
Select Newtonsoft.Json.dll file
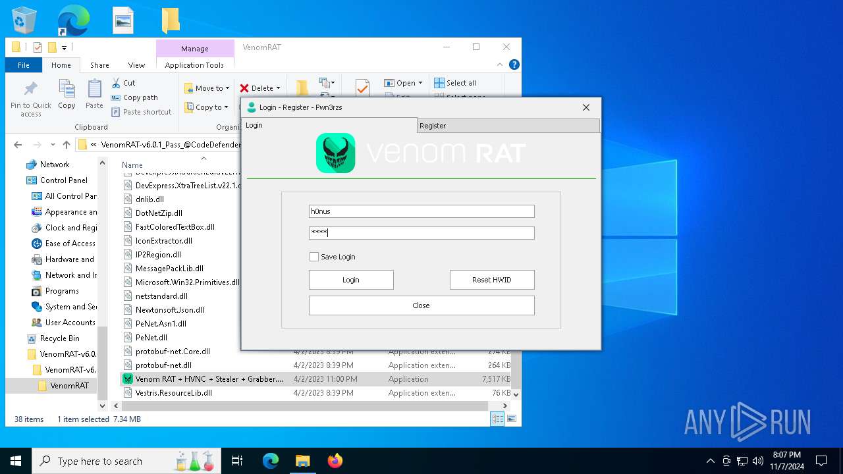click(x=169, y=310)
